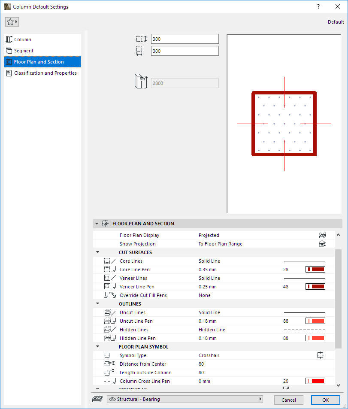The height and width of the screenshot is (409, 348).
Task: Click the Column page icon in sidebar
Action: (9, 39)
